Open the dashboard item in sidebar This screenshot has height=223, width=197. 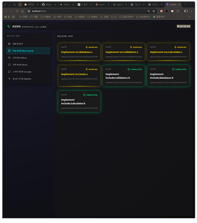click(x=28, y=44)
